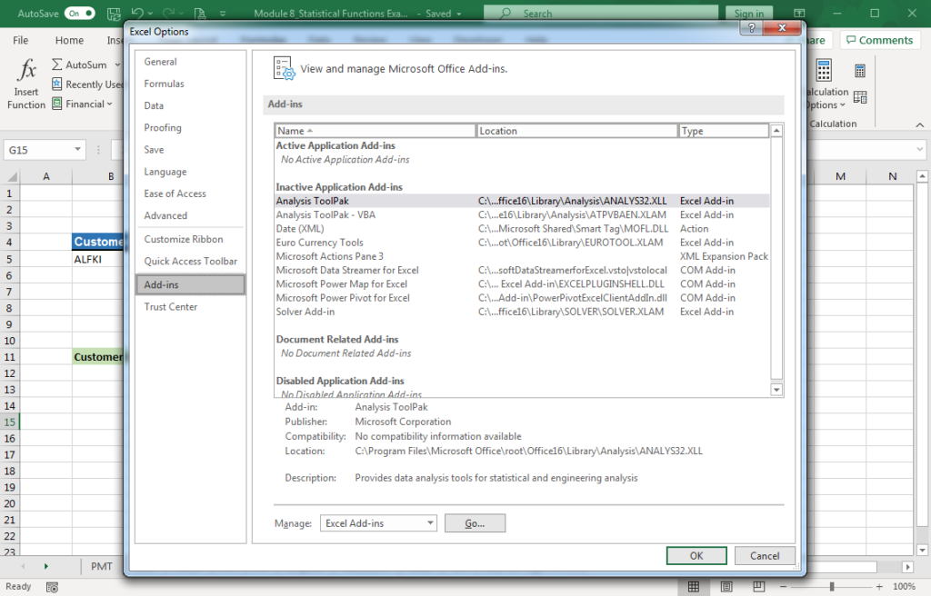Click OK to confirm Excel Options
Screen dimensions: 931x596
[696, 555]
